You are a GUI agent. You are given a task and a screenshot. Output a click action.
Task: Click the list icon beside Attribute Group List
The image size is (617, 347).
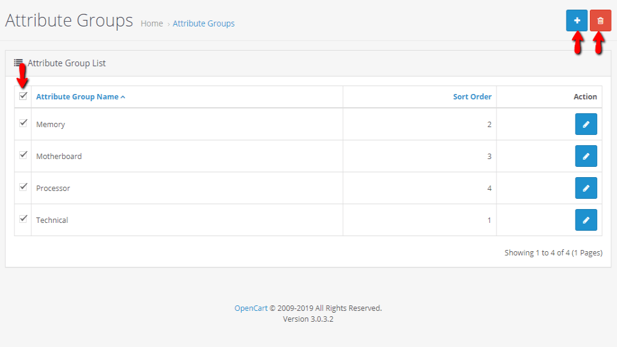(19, 63)
